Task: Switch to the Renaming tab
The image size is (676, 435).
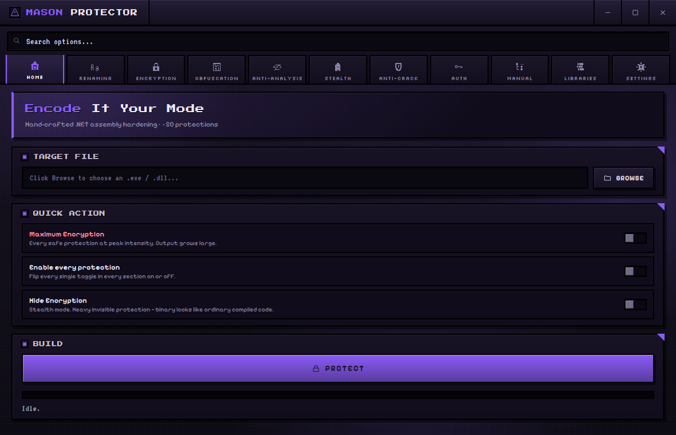Action: tap(95, 69)
